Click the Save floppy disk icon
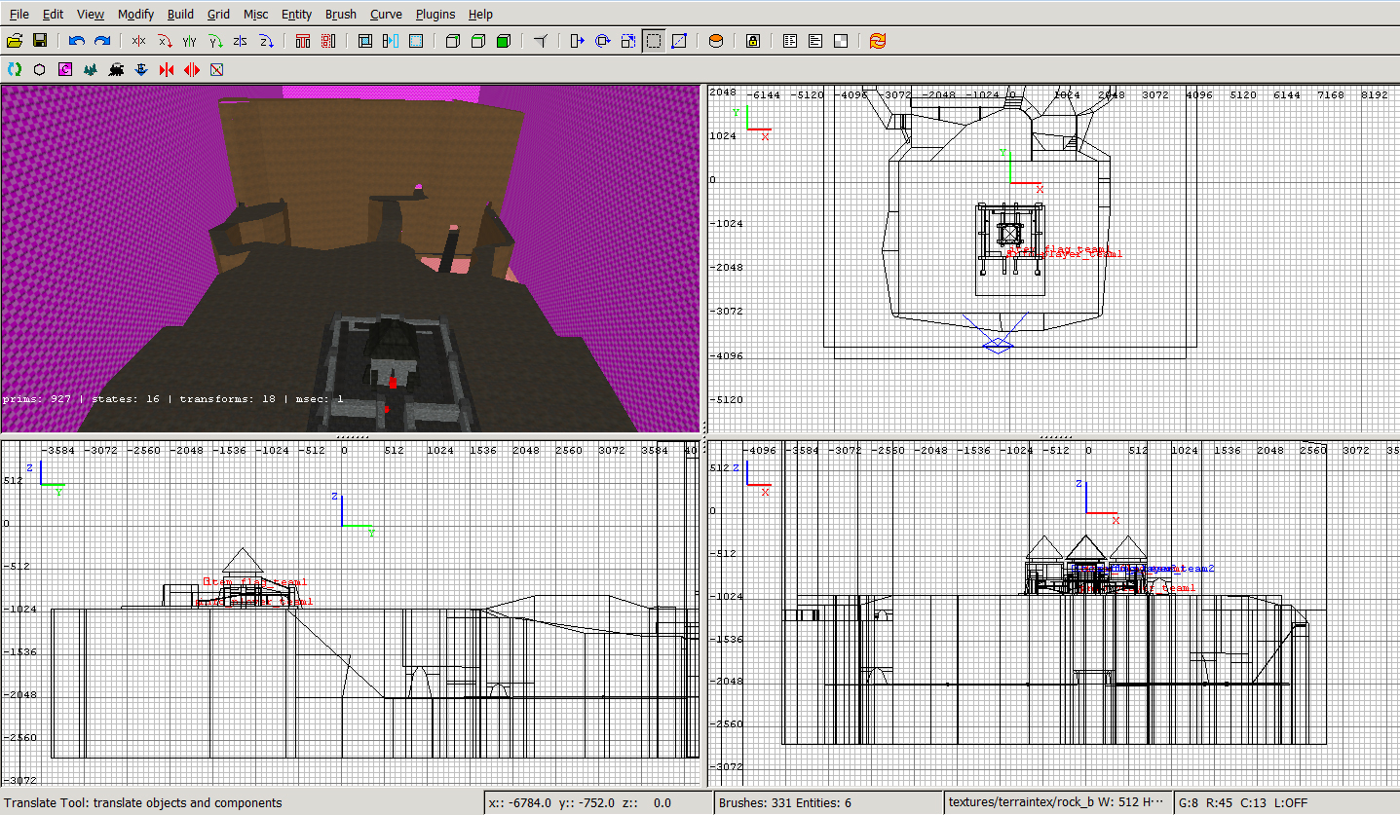Viewport: 1400px width, 815px height. (x=40, y=41)
